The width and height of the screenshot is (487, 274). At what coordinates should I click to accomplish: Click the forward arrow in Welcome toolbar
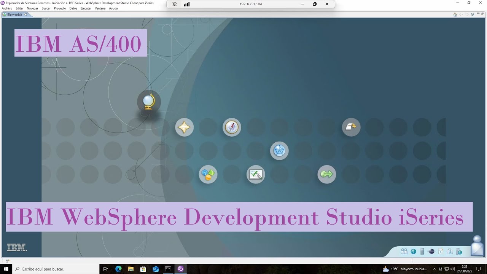tap(466, 14)
